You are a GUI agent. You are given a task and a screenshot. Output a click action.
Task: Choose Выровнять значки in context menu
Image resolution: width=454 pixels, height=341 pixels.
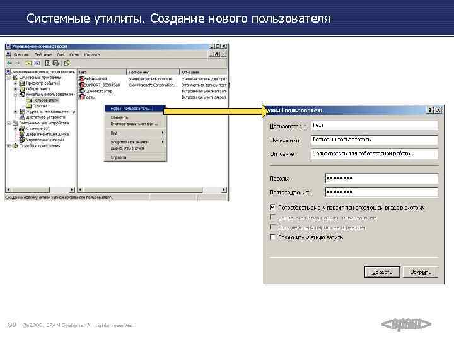click(x=135, y=148)
